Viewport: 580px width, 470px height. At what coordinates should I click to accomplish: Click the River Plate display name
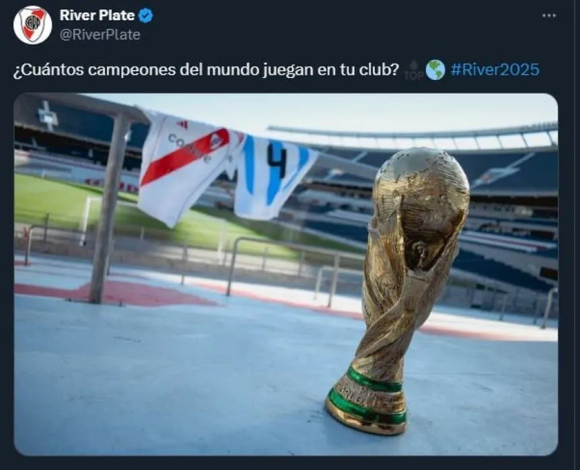pyautogui.click(x=97, y=15)
